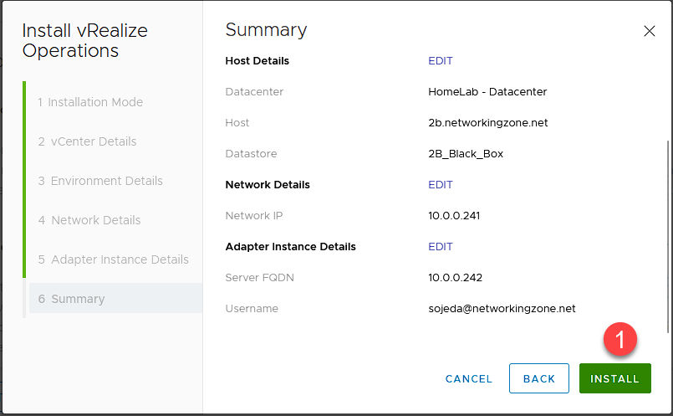This screenshot has height=416, width=673.
Task: Click the Summary panel vertical scrollbar
Action: 666,234
